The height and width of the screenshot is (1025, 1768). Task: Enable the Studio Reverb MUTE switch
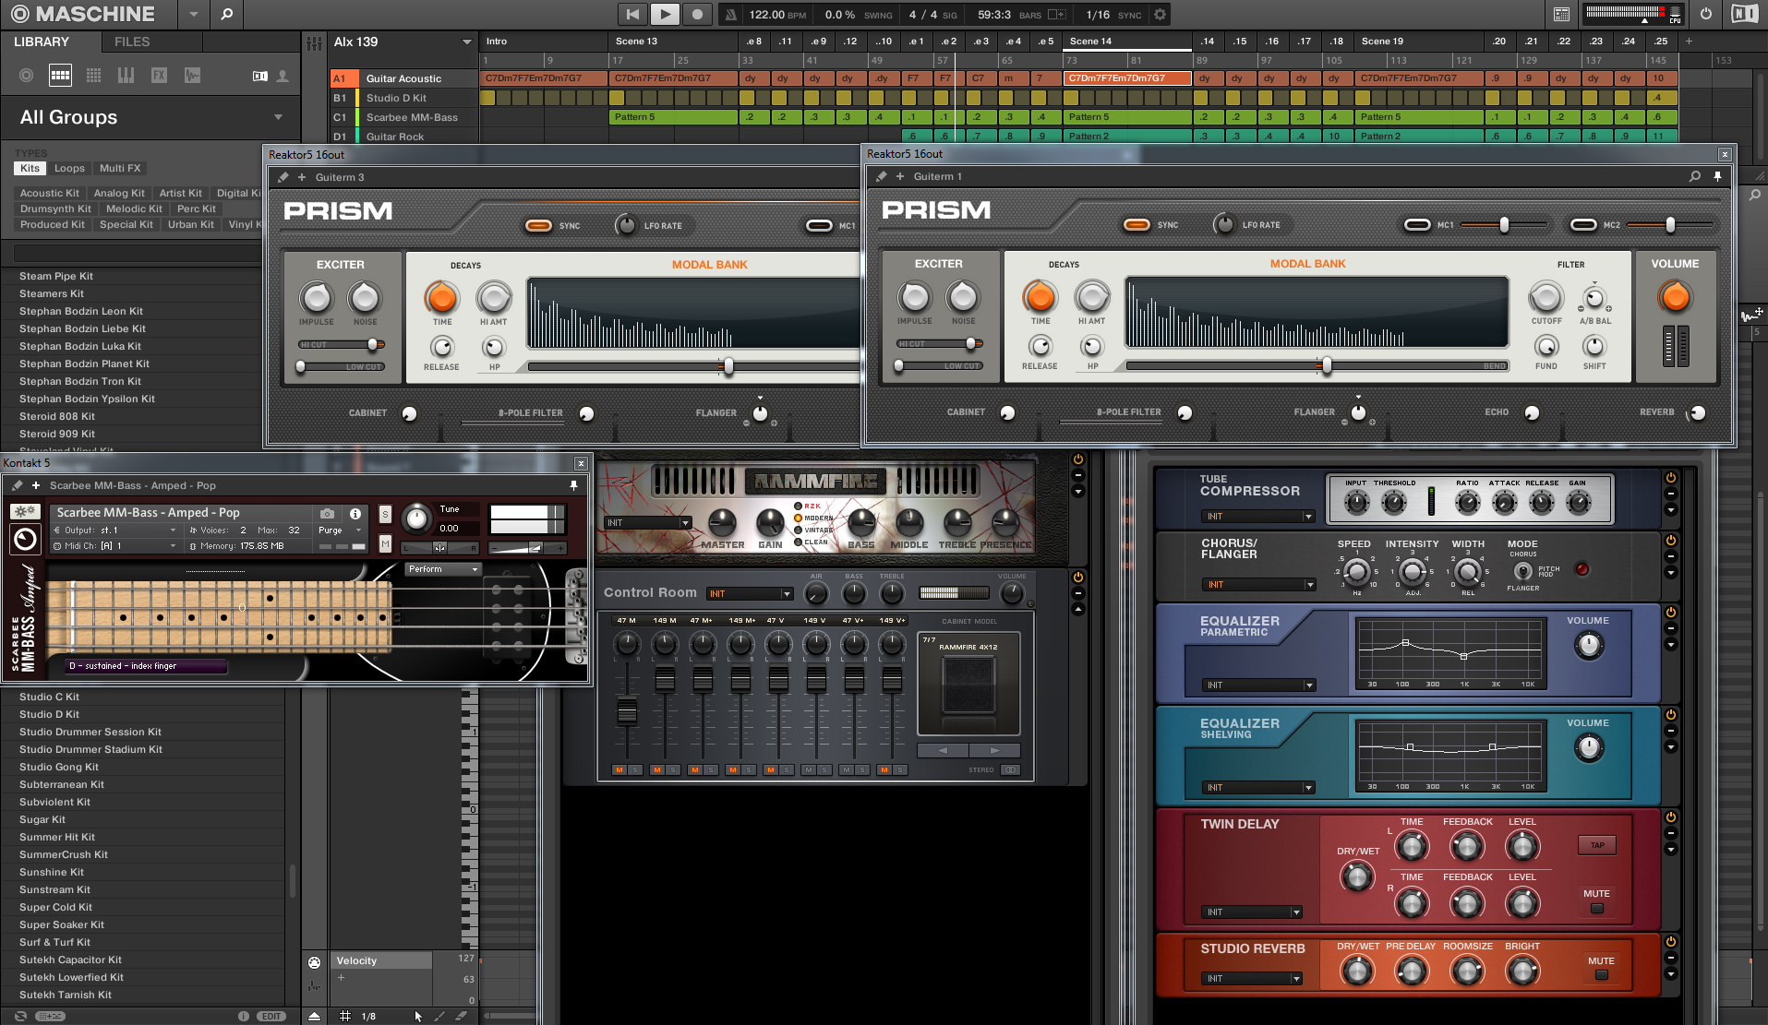point(1601,975)
